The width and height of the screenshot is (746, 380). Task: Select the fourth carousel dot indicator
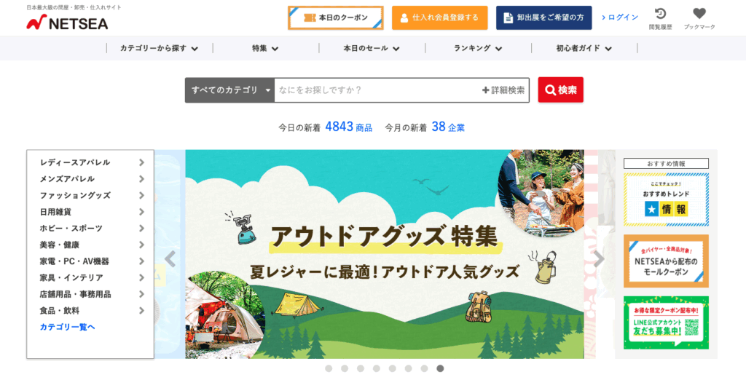(377, 368)
